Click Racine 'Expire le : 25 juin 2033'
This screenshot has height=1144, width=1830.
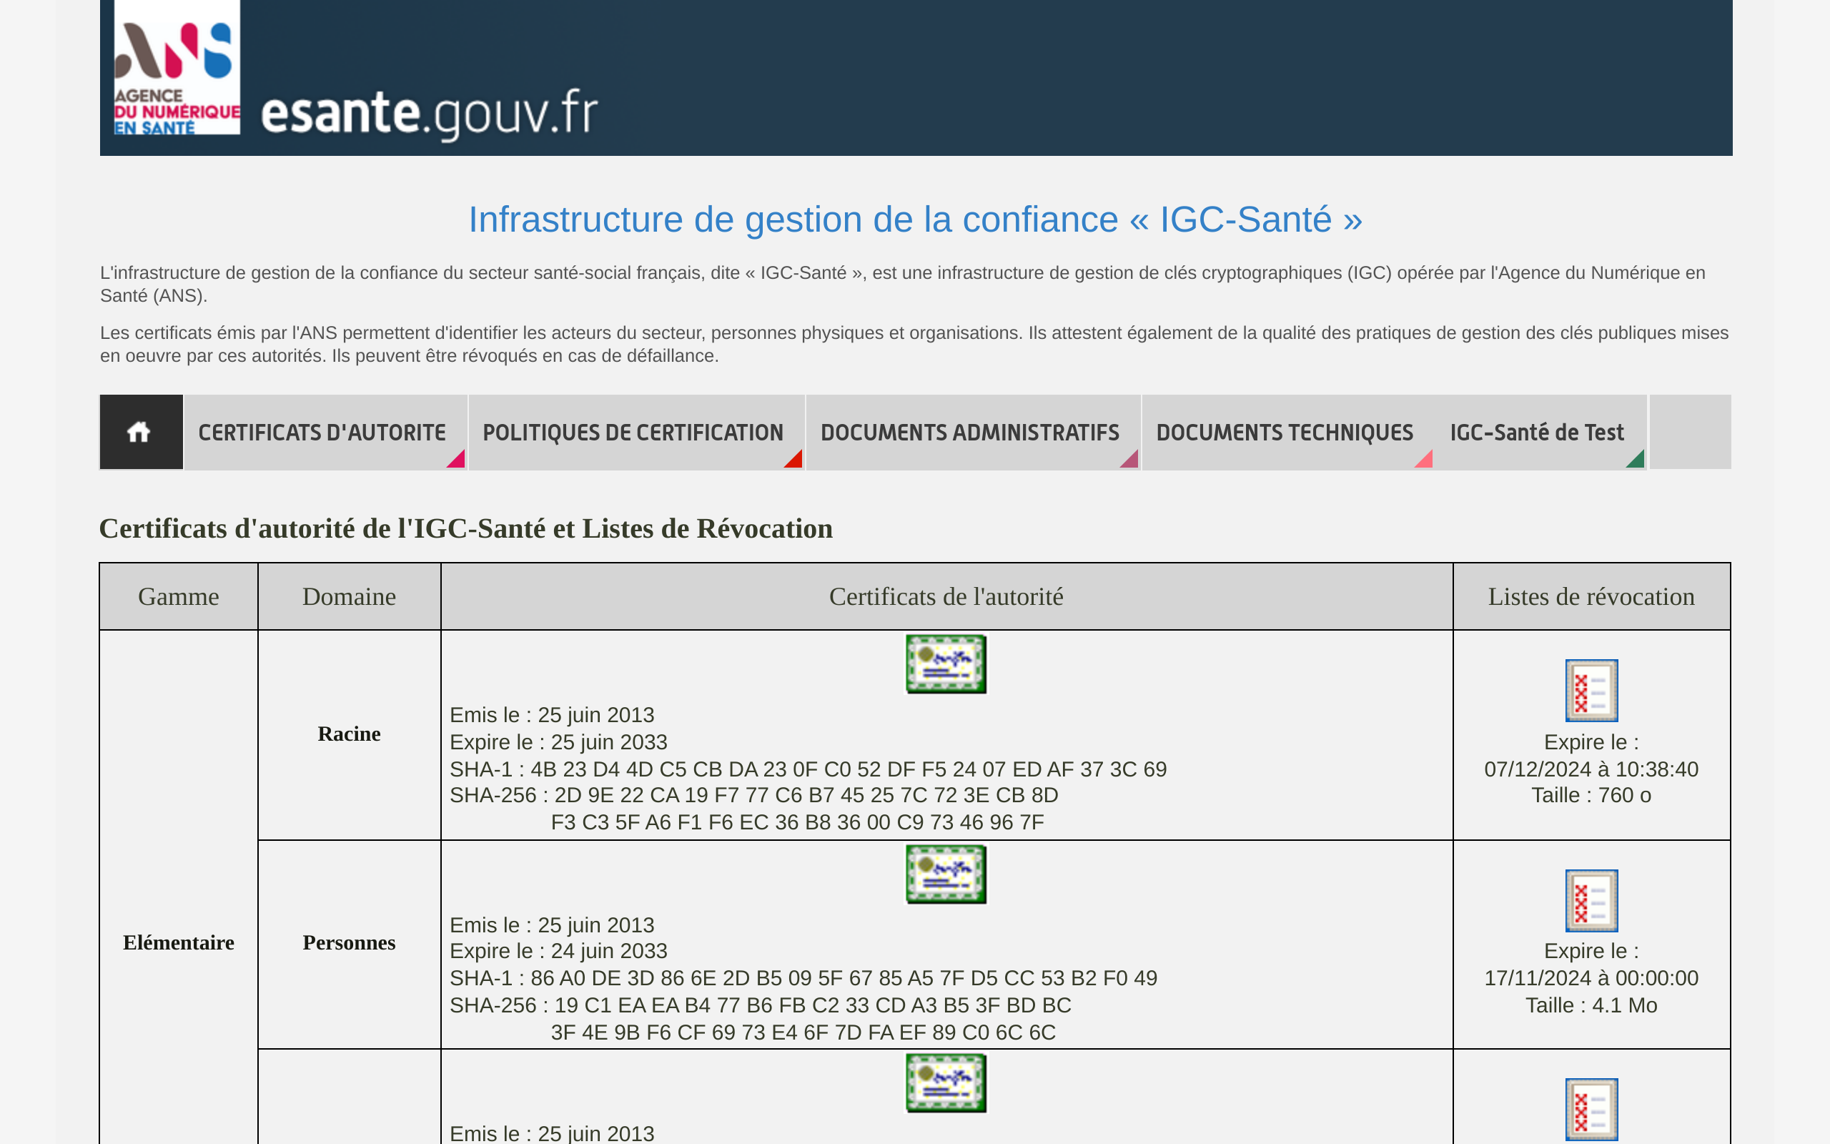pos(558,742)
